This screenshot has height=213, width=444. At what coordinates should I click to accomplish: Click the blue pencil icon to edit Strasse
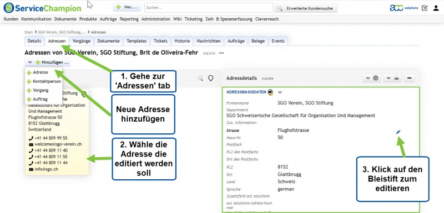click(398, 132)
